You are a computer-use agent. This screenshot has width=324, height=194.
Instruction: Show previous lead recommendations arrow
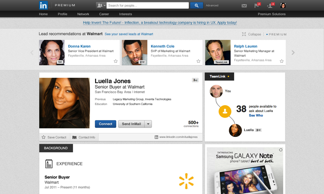tap(32, 52)
